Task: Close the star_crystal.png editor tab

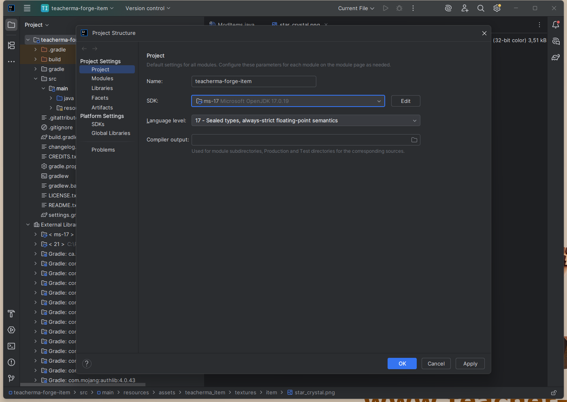Action: coord(326,24)
